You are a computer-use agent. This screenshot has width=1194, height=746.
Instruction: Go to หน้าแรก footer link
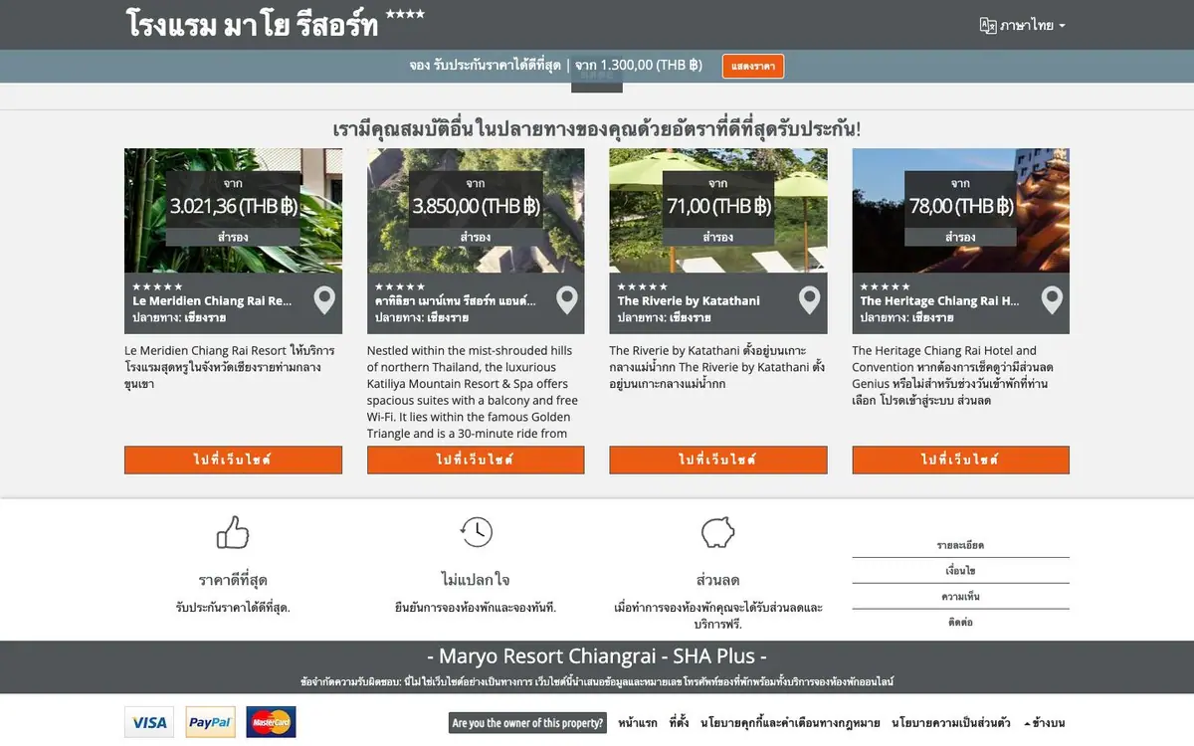(638, 723)
